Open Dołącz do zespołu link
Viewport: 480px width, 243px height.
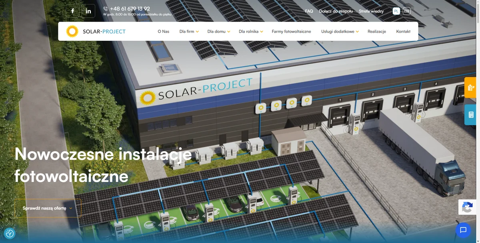pyautogui.click(x=336, y=11)
